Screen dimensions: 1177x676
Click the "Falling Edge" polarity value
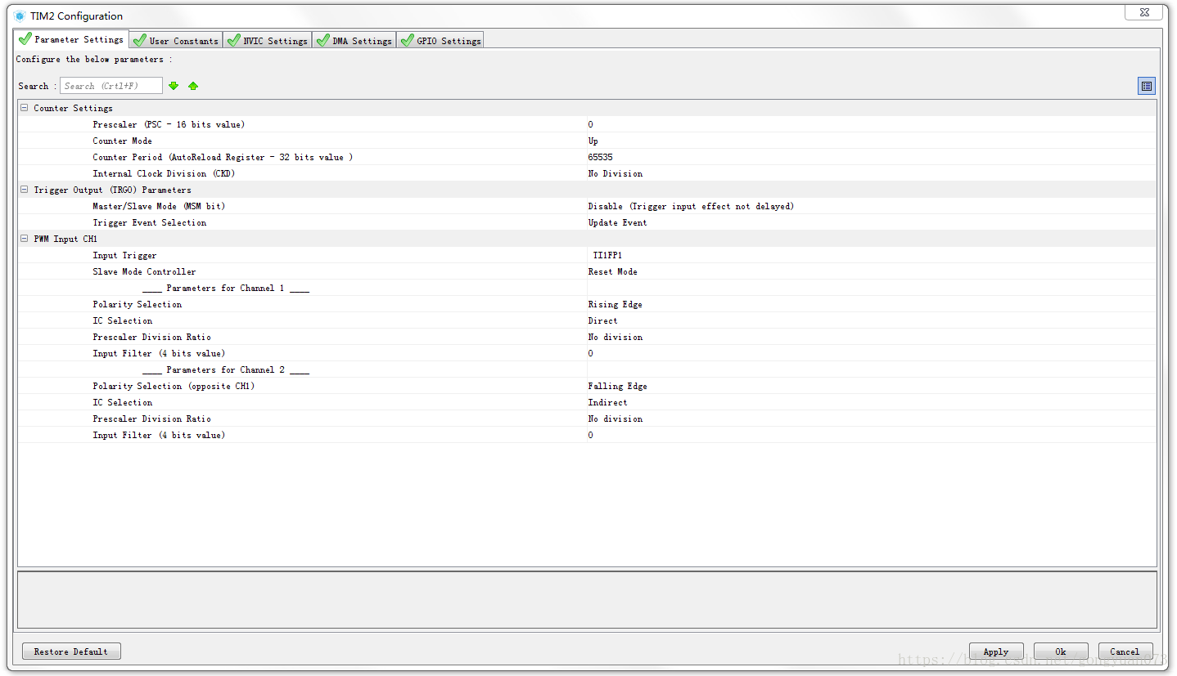pos(618,386)
